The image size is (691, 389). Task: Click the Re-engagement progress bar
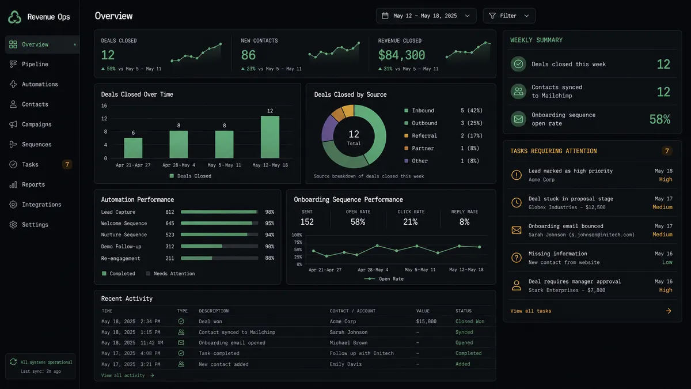click(219, 258)
